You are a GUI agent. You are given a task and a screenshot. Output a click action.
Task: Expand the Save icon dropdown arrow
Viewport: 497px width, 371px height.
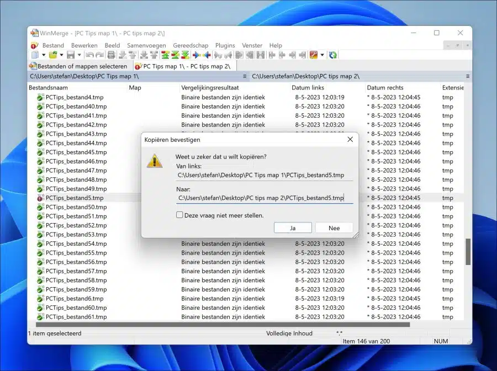point(79,55)
